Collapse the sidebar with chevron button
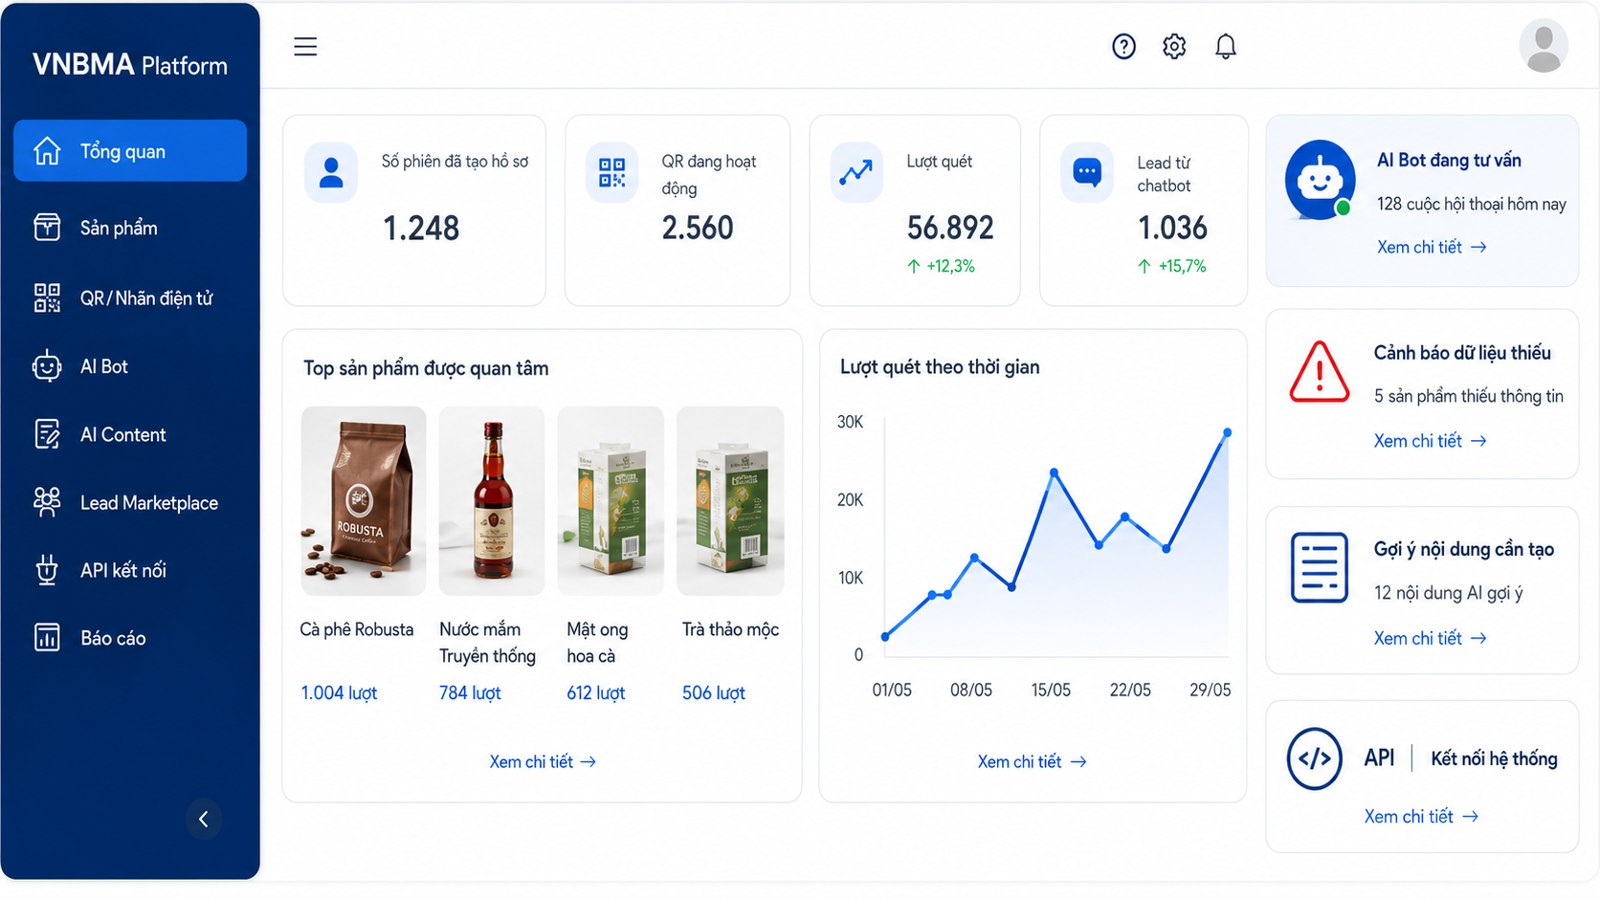1600x900 pixels. pyautogui.click(x=204, y=819)
